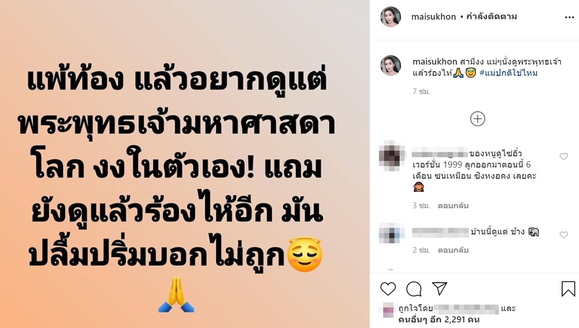Load more comments with the plus circle
The image size is (579, 328).
pos(477,119)
